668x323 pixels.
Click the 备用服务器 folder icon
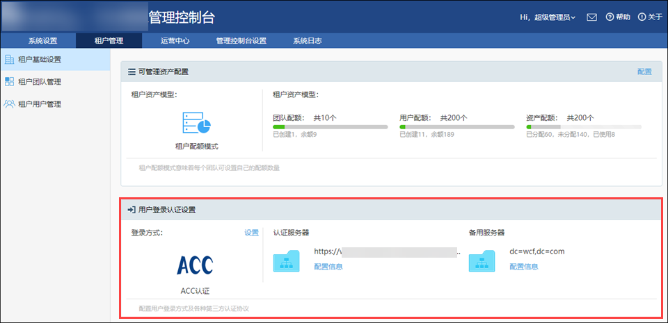coord(482,260)
